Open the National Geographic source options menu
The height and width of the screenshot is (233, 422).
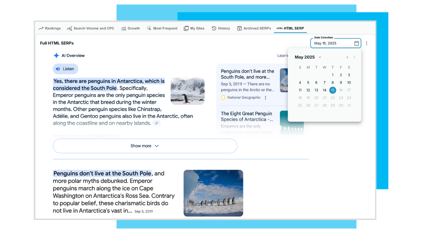266,98
